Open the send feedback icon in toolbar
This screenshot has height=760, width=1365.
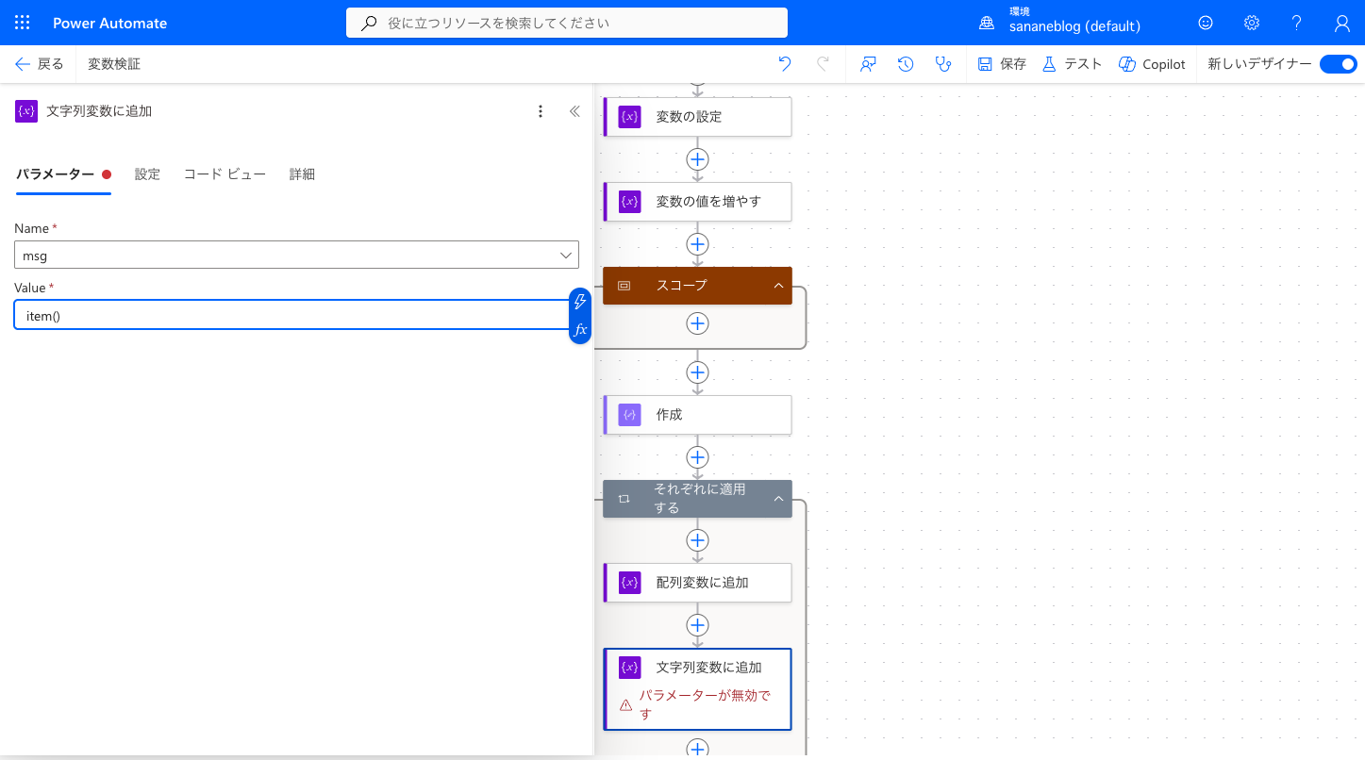(869, 64)
